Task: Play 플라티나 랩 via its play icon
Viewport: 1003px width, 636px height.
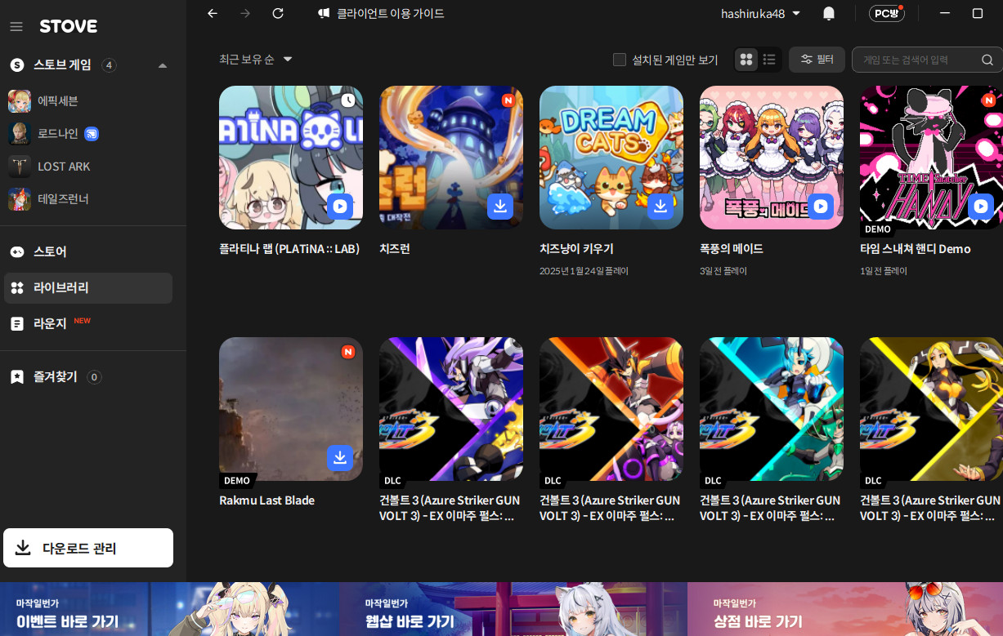Action: pyautogui.click(x=341, y=206)
